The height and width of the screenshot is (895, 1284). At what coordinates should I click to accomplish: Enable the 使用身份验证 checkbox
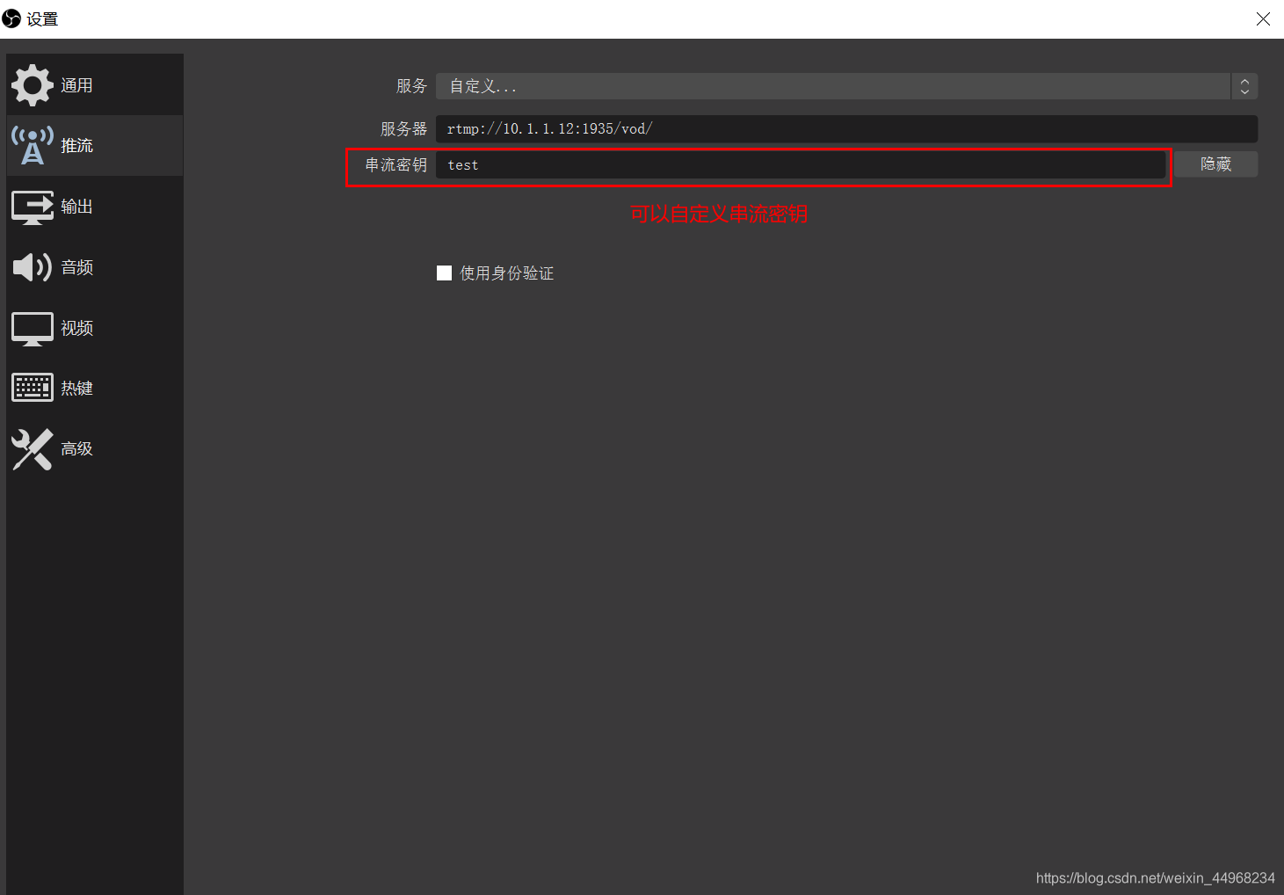tap(445, 273)
